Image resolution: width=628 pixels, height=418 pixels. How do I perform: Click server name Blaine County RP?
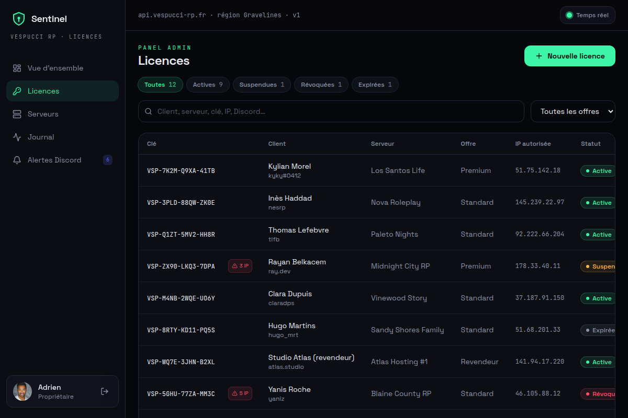[x=401, y=393]
